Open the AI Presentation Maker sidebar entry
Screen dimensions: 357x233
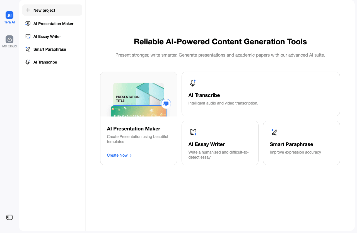pos(52,23)
